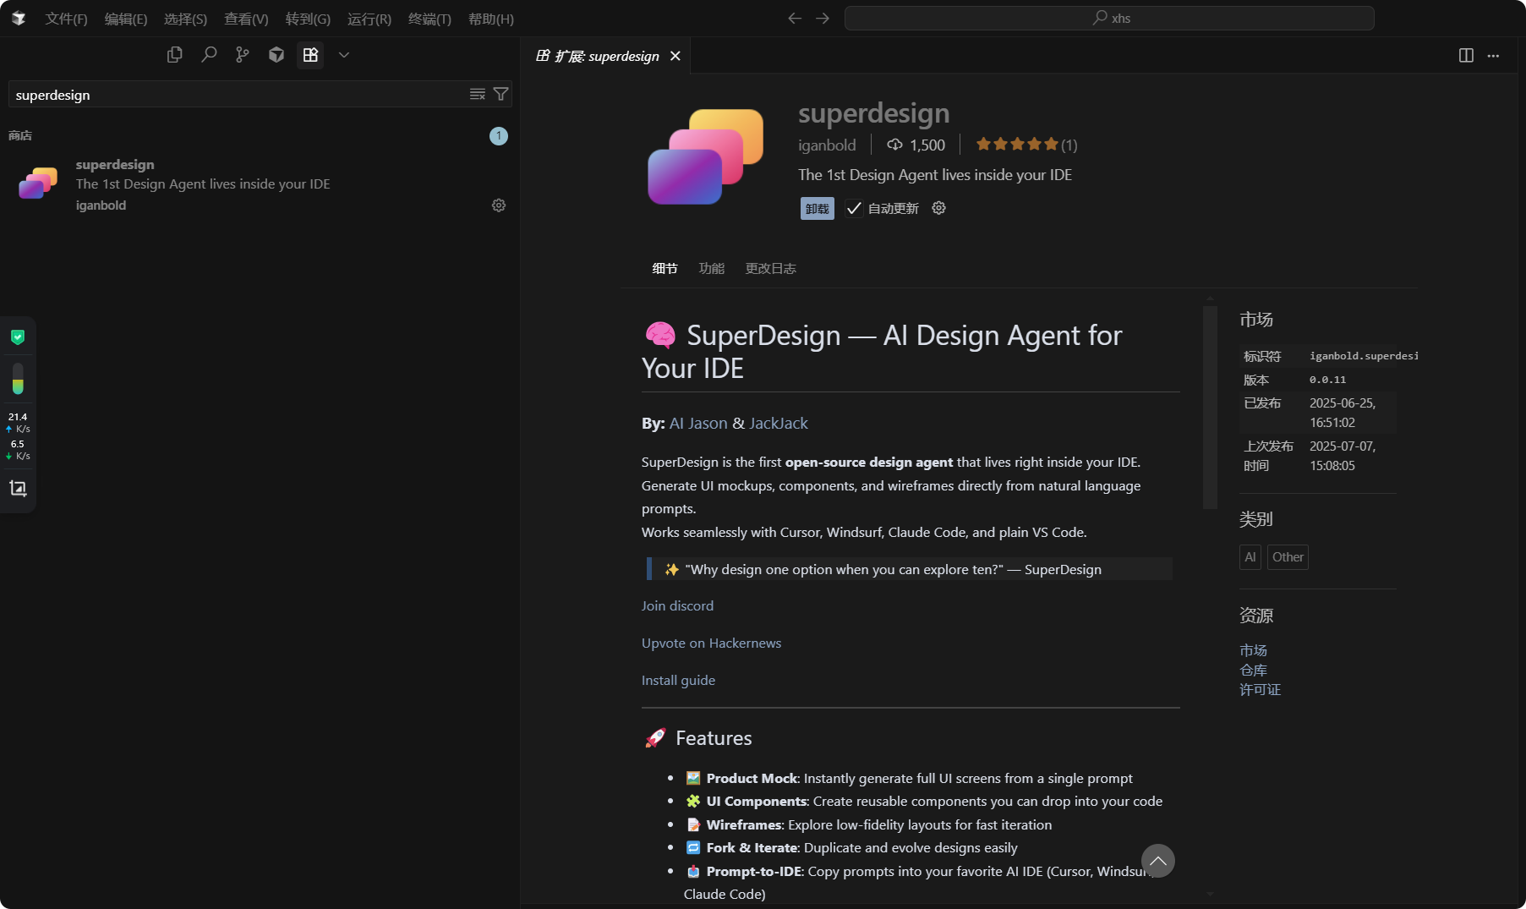Viewport: 1526px width, 909px height.
Task: Open the Explorer view icon
Action: 175,55
